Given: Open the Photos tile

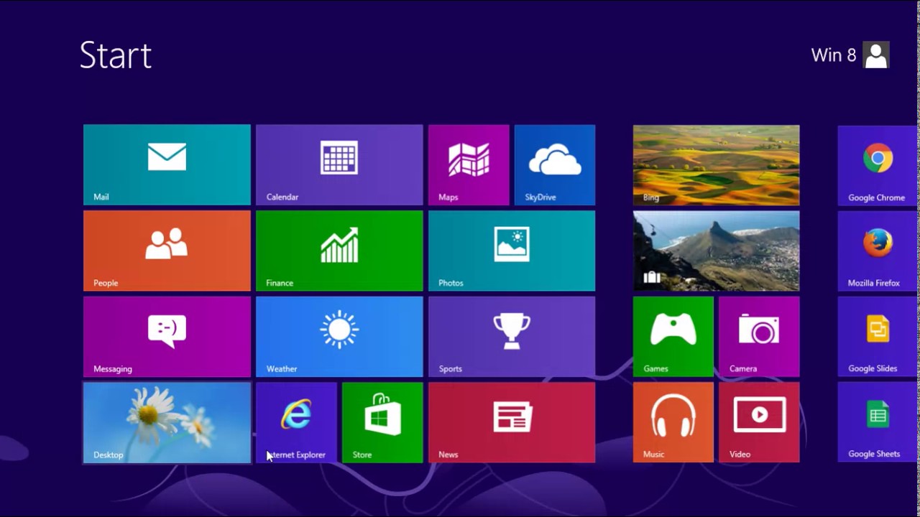Looking at the screenshot, I should click(x=512, y=251).
